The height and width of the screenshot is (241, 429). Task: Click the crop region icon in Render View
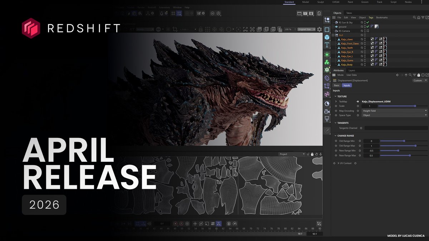pyautogui.click(x=176, y=29)
